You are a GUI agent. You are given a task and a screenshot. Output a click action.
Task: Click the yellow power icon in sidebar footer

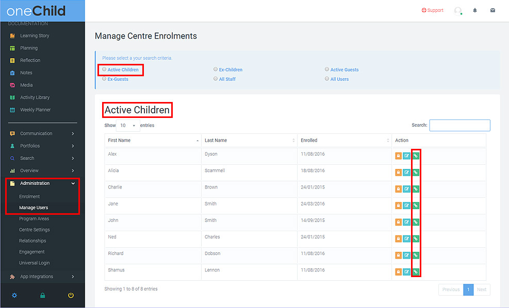pos(71,296)
